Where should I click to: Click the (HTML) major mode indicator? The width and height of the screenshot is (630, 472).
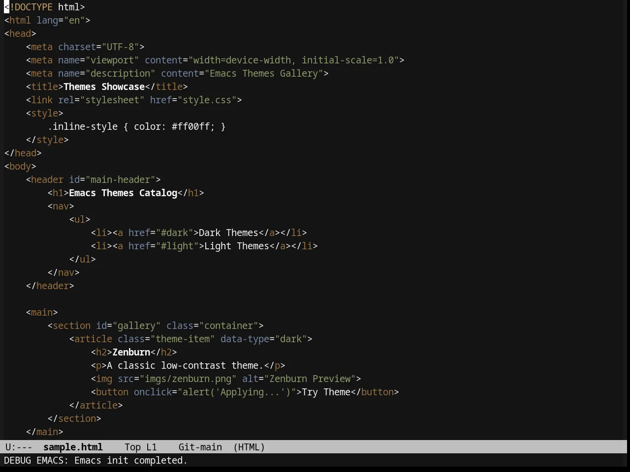[249, 447]
